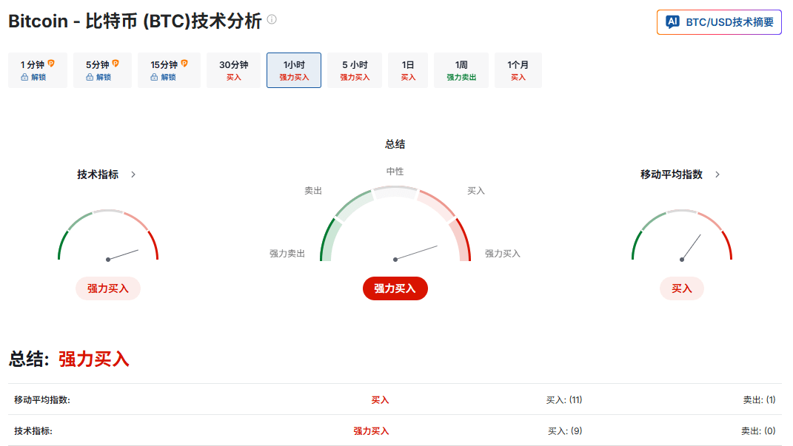The height and width of the screenshot is (446, 793).
Task: Click the large 总结: 强力买入 heading
Action: click(x=69, y=359)
